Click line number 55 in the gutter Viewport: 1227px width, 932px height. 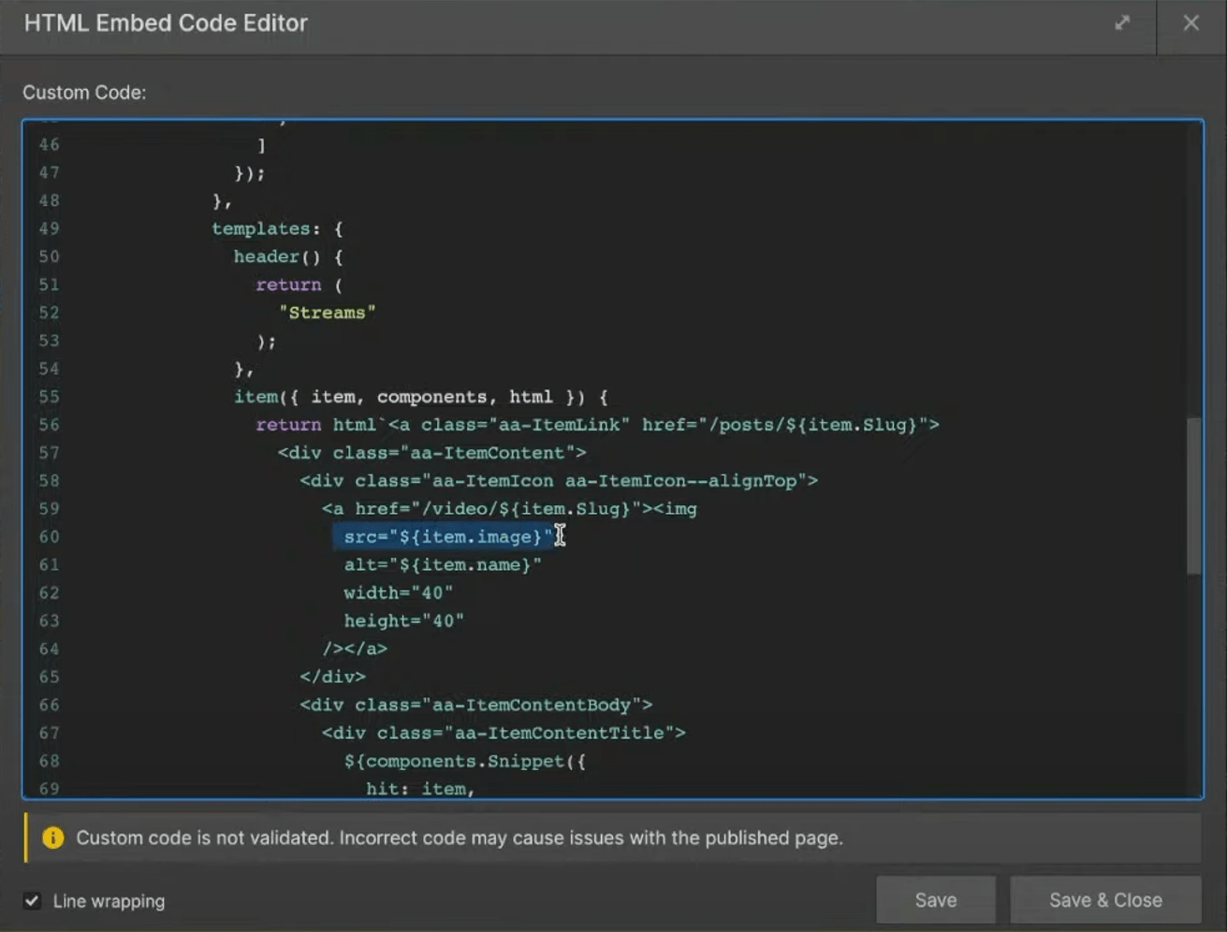[48, 396]
